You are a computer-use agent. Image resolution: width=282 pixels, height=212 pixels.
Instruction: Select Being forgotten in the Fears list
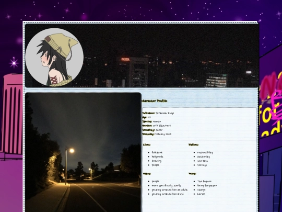207,185
